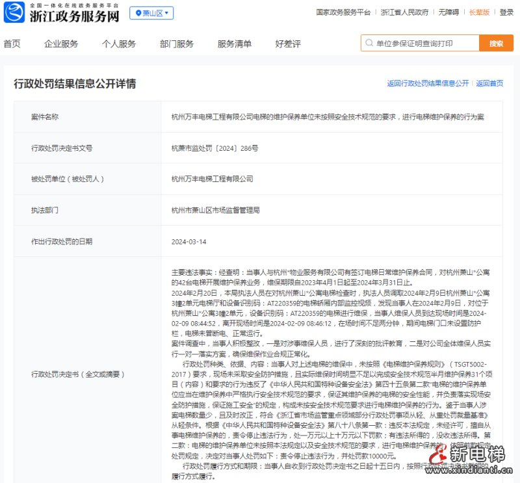The height and width of the screenshot is (483, 520).
Task: Open 国家政务服务平台 link
Action: [343, 12]
